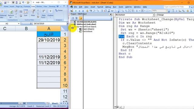The height and width of the screenshot is (109, 194).
Task: Open the Align icon dropdown arrow
Action: pos(139,11)
